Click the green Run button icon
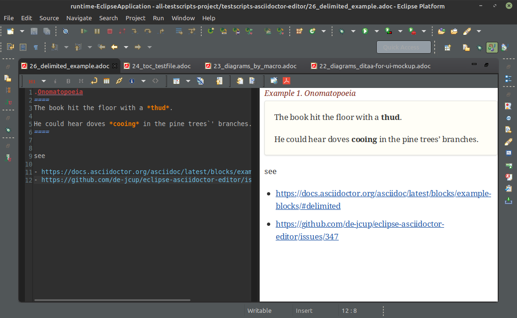The width and height of the screenshot is (517, 318). point(365,32)
